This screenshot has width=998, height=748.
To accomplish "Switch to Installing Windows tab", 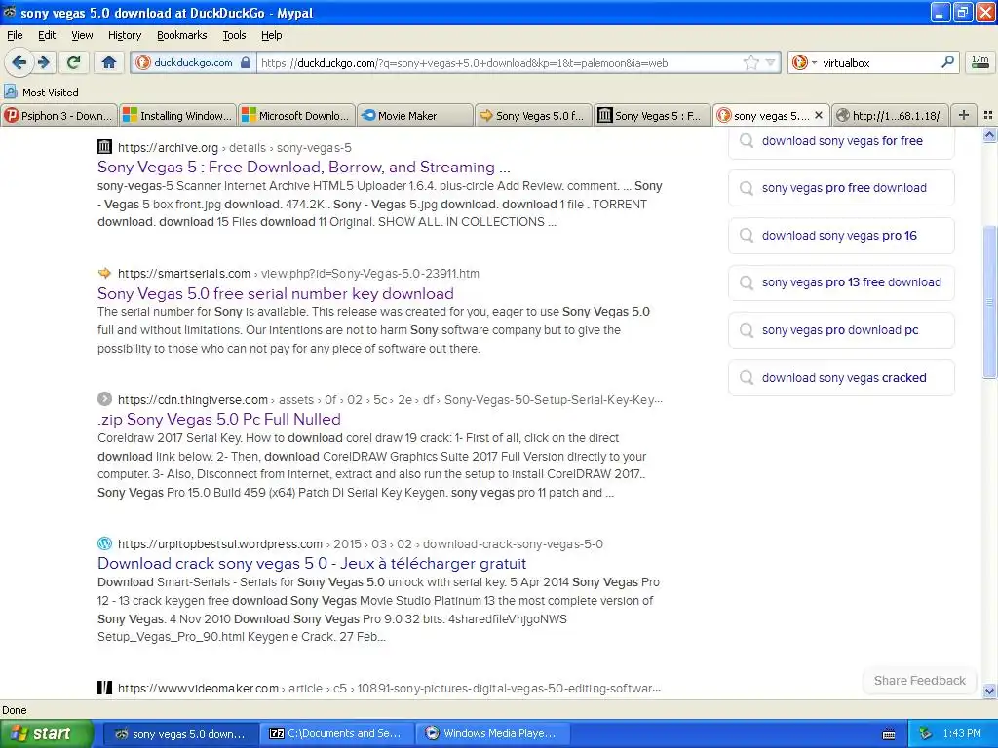I will tap(177, 115).
